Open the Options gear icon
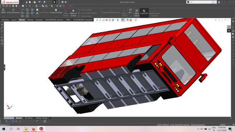235x132 pixels. (x=65, y=2)
